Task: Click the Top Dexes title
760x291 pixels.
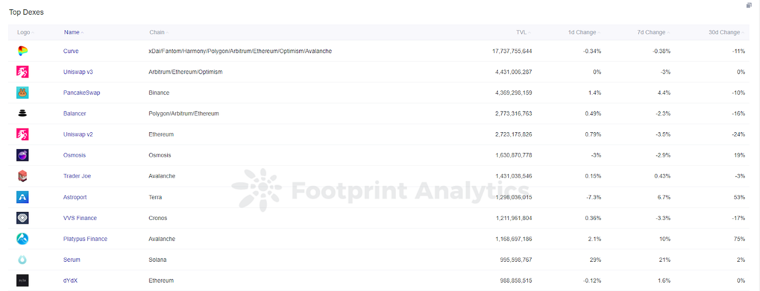Action: pyautogui.click(x=26, y=12)
